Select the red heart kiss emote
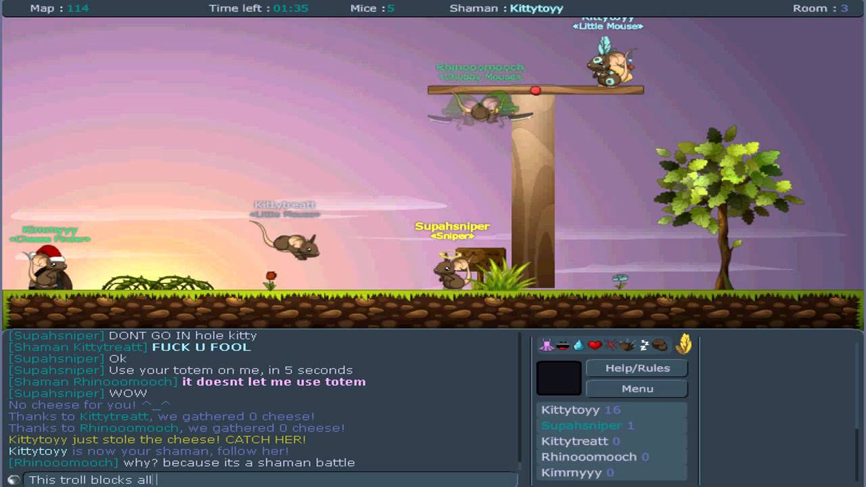 coord(595,345)
